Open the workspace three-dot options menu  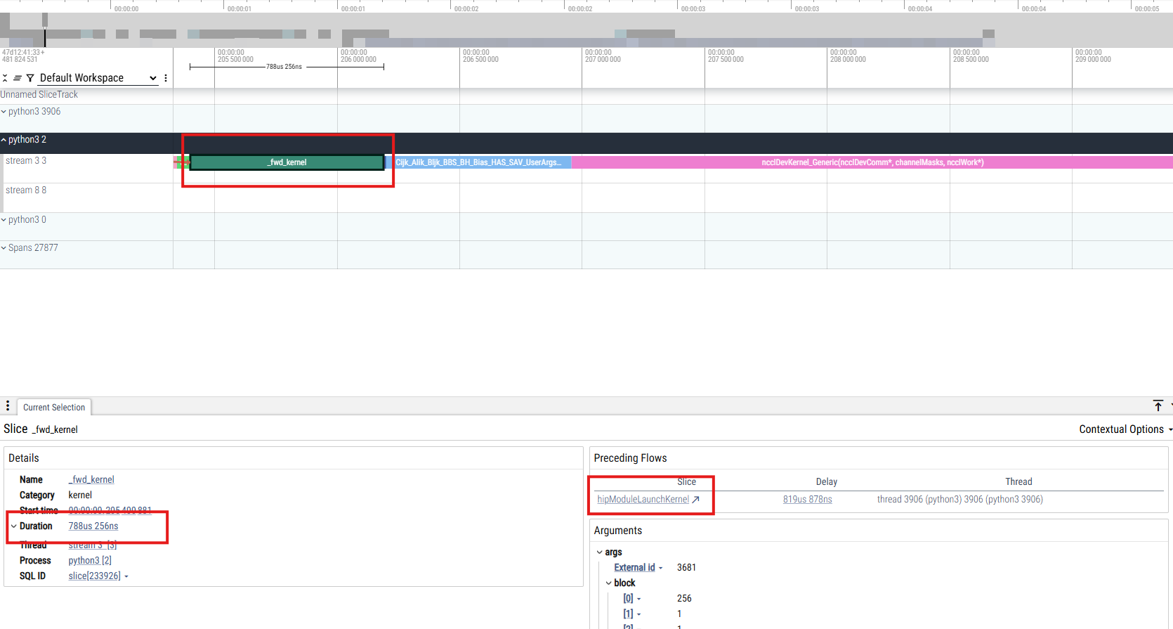(x=166, y=78)
